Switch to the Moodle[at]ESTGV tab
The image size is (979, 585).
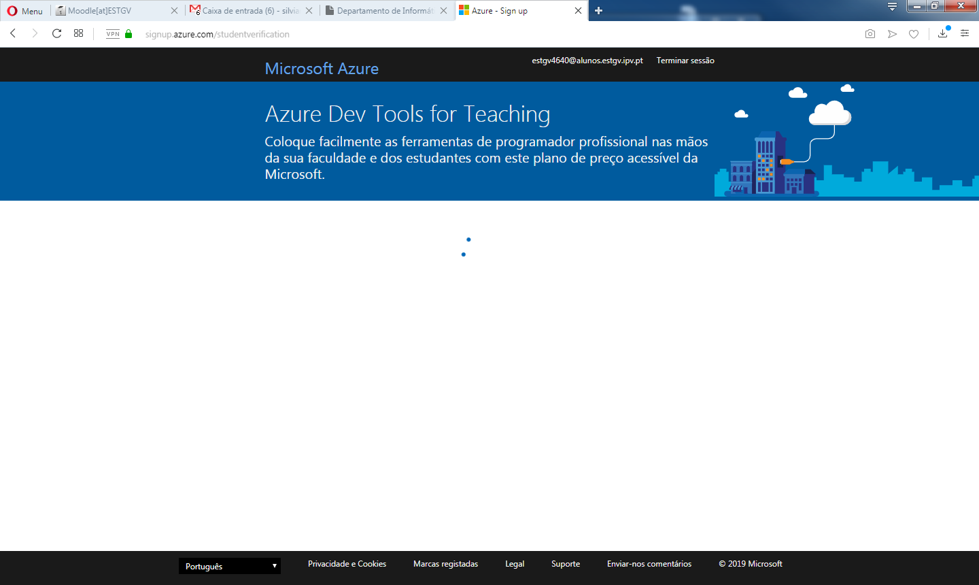(116, 11)
